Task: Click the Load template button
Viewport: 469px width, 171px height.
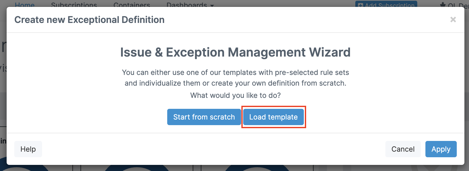Action: pos(273,117)
